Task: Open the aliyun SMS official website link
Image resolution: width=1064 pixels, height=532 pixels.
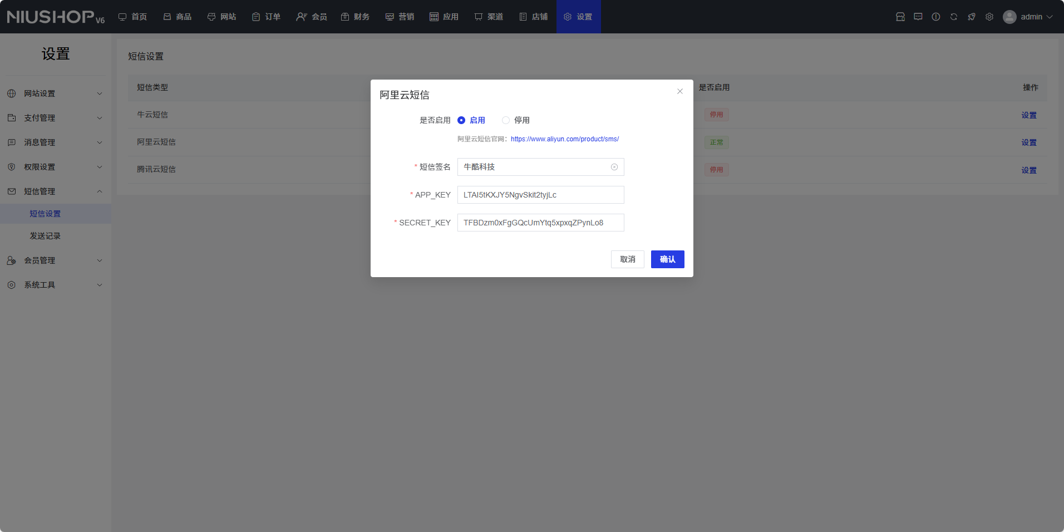Action: click(x=564, y=139)
